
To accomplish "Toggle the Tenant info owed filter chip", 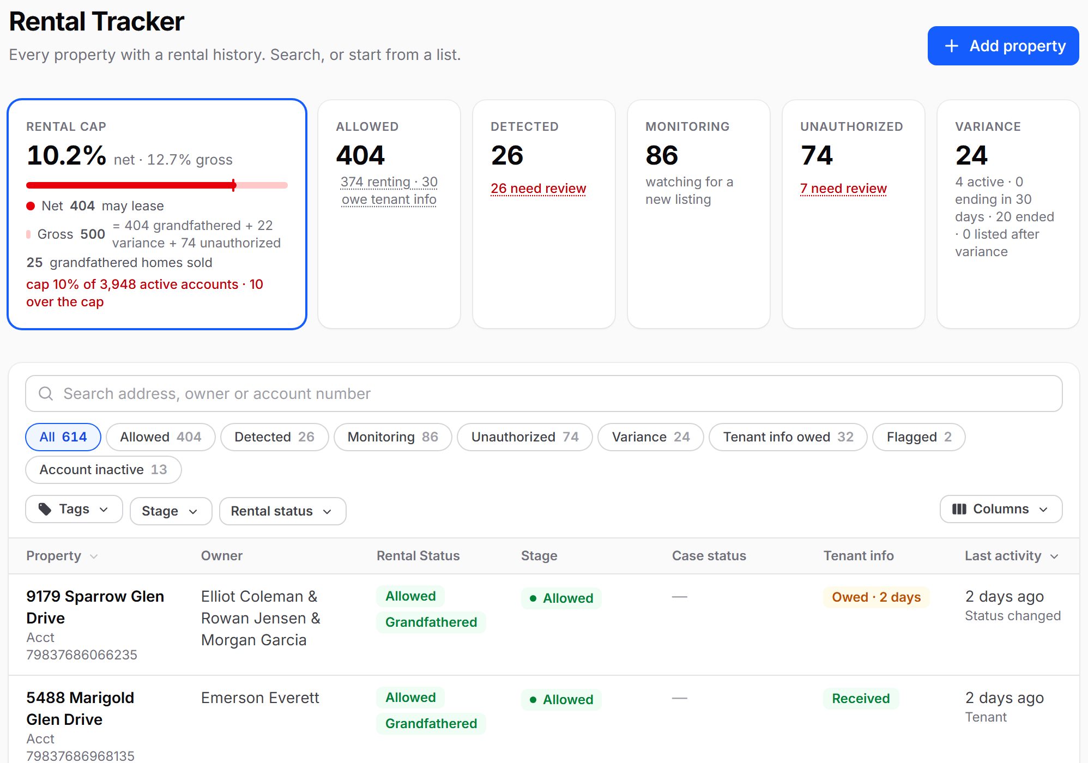I will pos(788,437).
